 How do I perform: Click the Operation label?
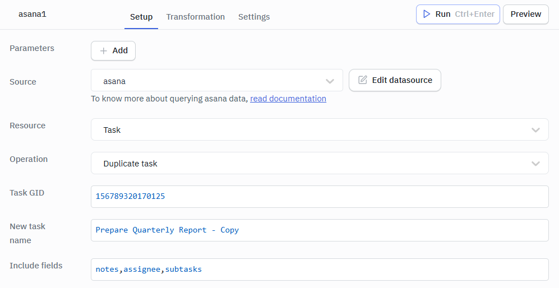click(29, 159)
